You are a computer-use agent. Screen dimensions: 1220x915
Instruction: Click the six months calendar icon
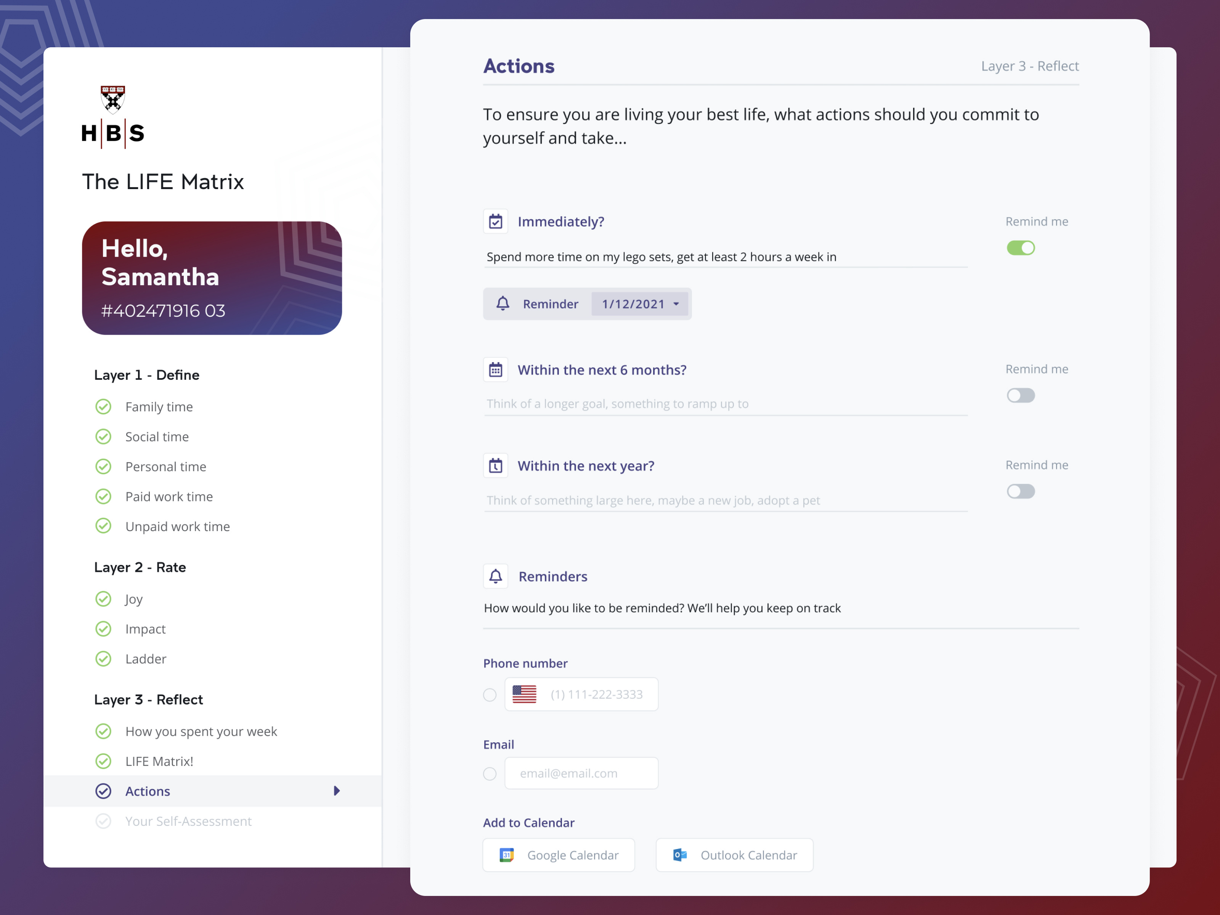[x=495, y=369]
